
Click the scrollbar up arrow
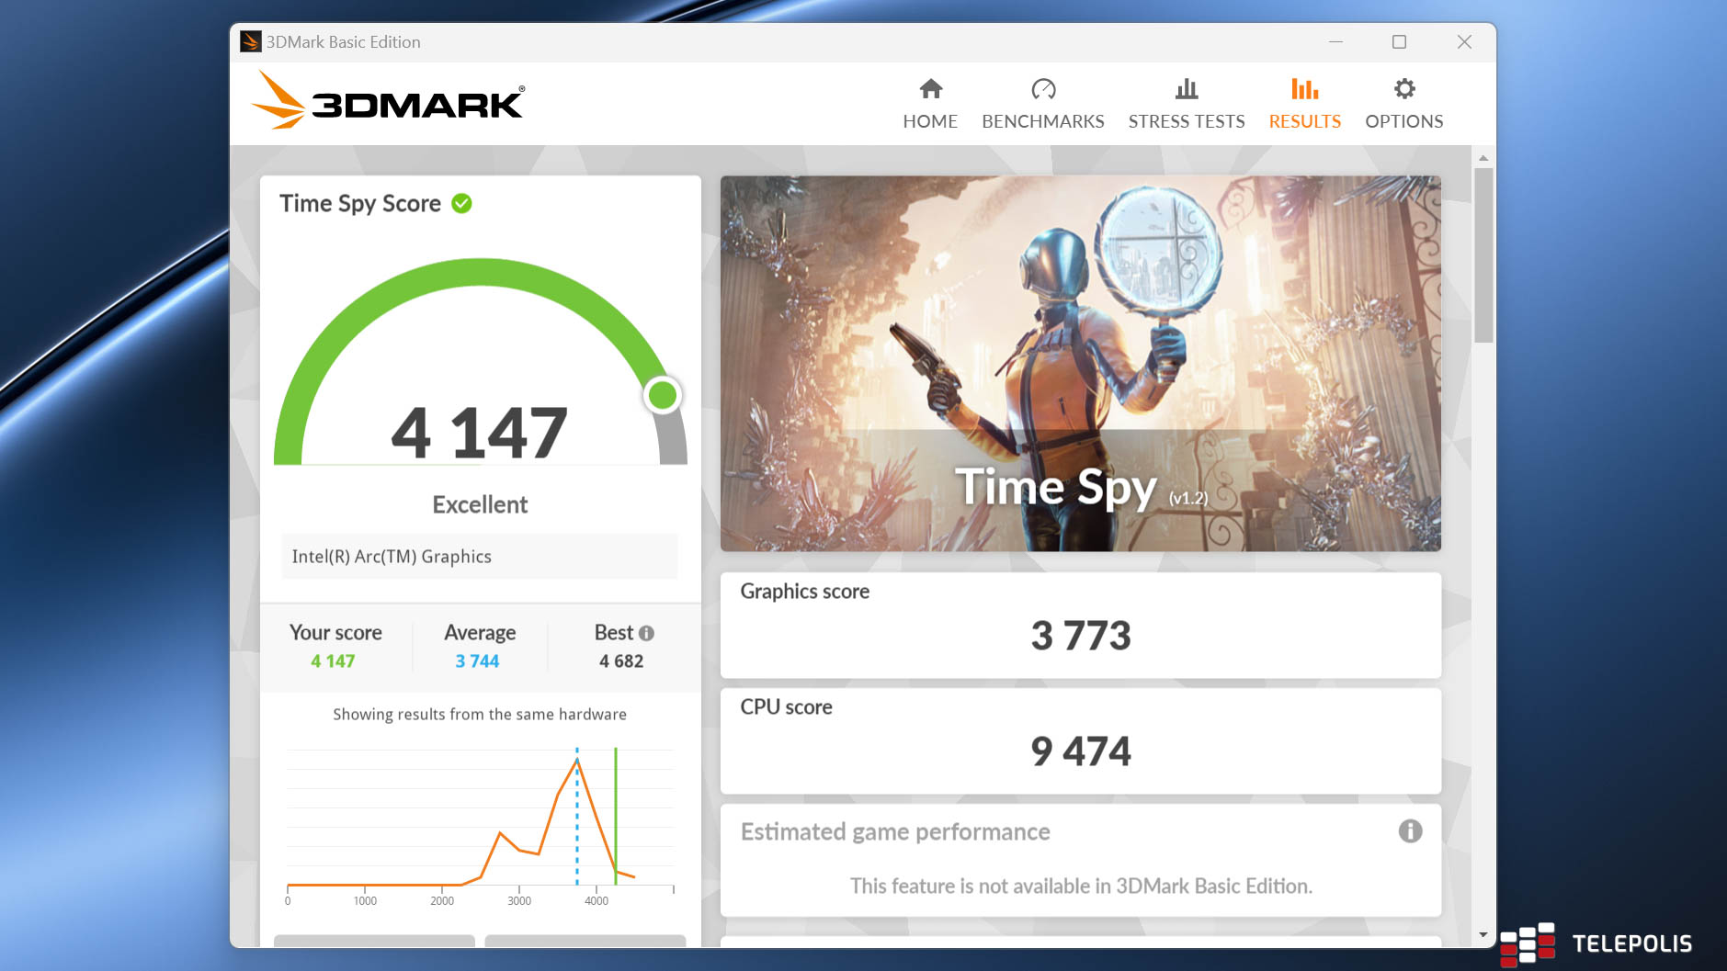click(1483, 158)
